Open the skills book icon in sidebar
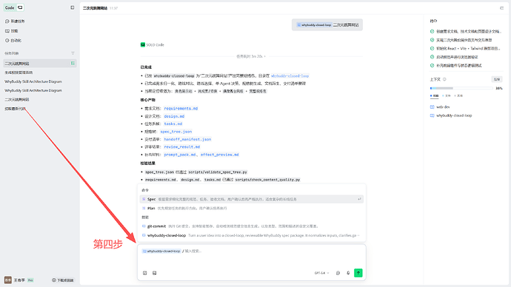This screenshot has height=287, width=511. (x=7, y=31)
